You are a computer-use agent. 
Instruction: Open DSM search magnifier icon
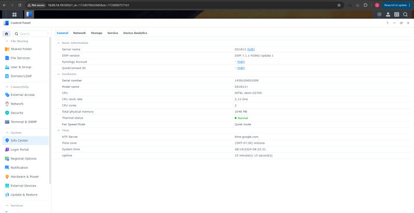[x=405, y=14]
